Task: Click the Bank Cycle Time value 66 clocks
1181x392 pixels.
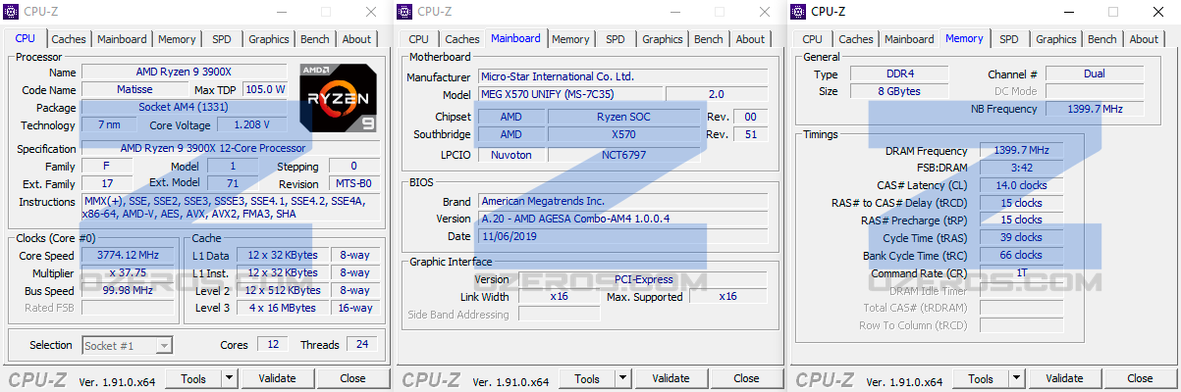Action: [1022, 255]
